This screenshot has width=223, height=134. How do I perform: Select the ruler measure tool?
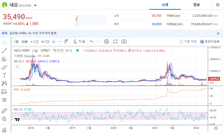[x=4, y=111]
